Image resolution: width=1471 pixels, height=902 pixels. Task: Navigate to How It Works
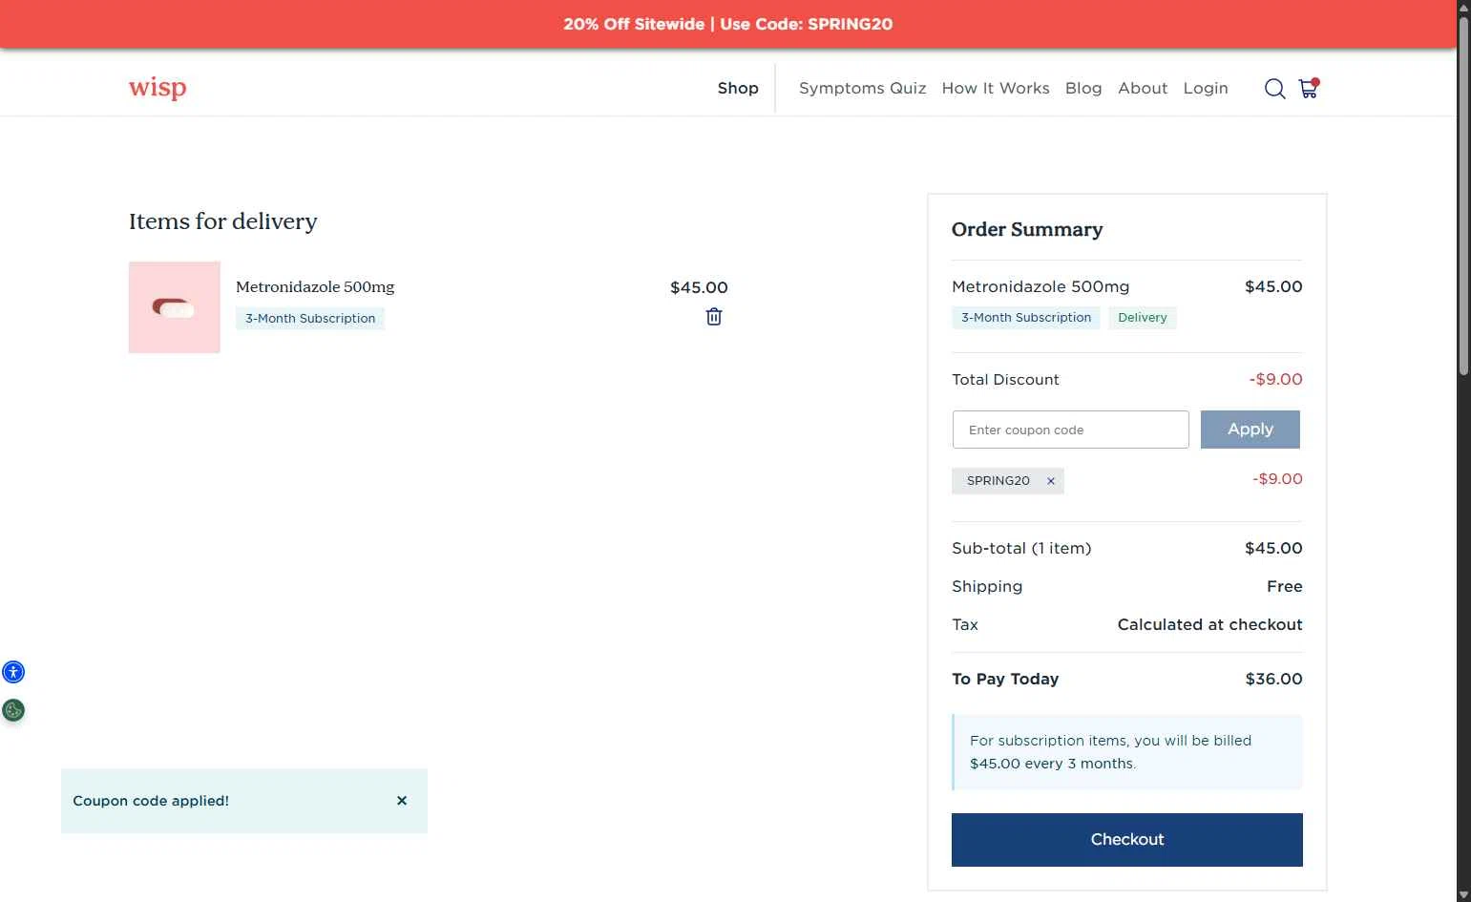996,88
